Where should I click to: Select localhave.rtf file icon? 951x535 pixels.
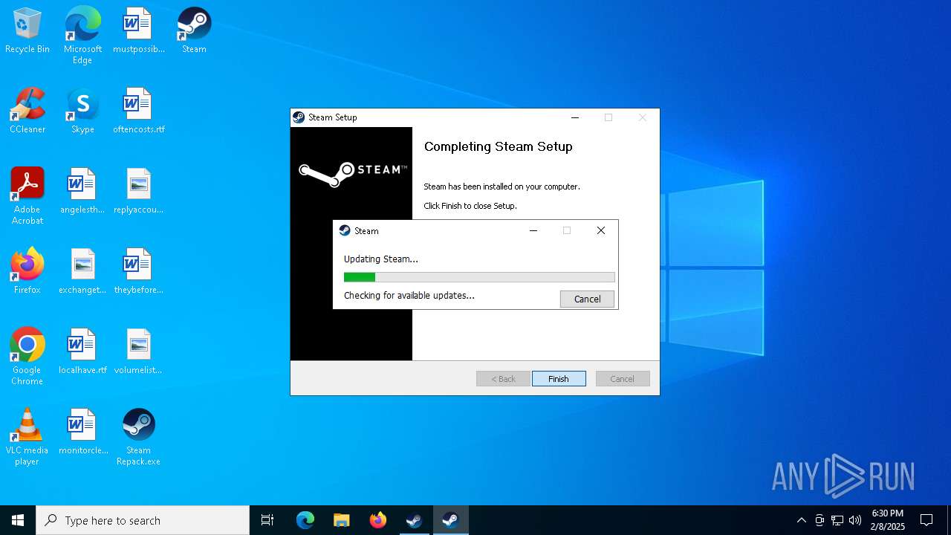(82, 351)
